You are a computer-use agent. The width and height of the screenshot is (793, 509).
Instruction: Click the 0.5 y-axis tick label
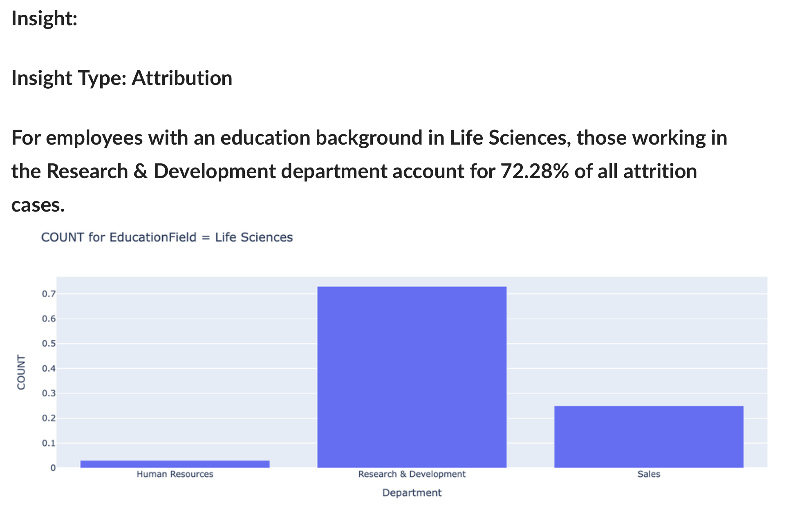[49, 344]
